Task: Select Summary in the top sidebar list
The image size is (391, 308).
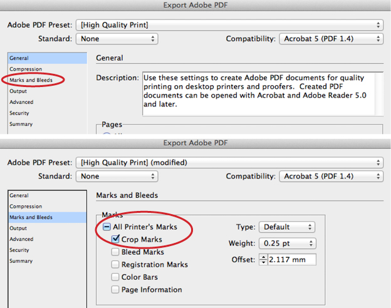Action: tap(21, 124)
